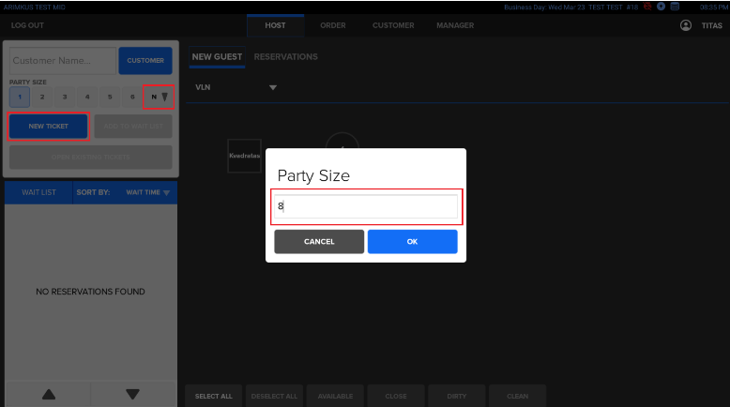This screenshot has height=407, width=730.
Task: Click the Party Size input field
Action: 367,206
